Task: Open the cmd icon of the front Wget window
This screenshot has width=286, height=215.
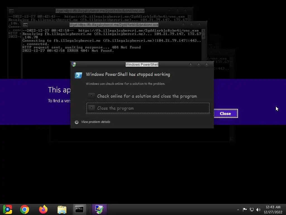Action: [x=25, y=25]
